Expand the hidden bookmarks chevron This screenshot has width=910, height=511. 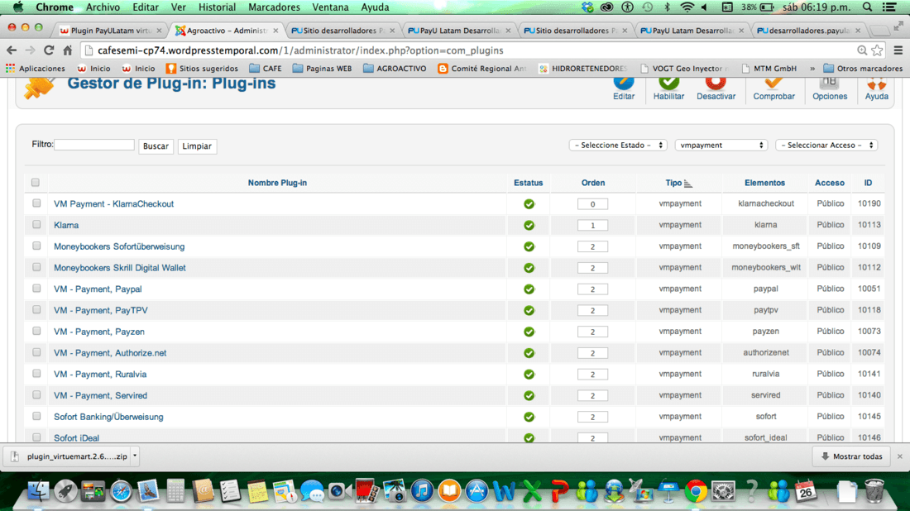point(812,69)
